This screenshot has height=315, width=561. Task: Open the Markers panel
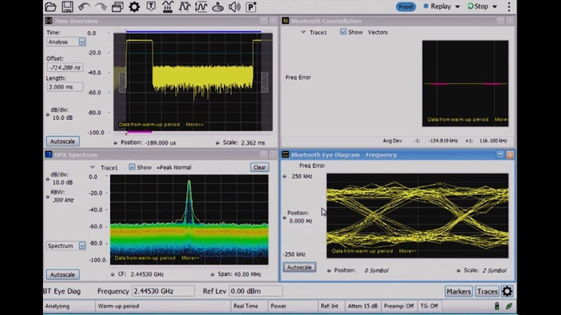coord(458,291)
